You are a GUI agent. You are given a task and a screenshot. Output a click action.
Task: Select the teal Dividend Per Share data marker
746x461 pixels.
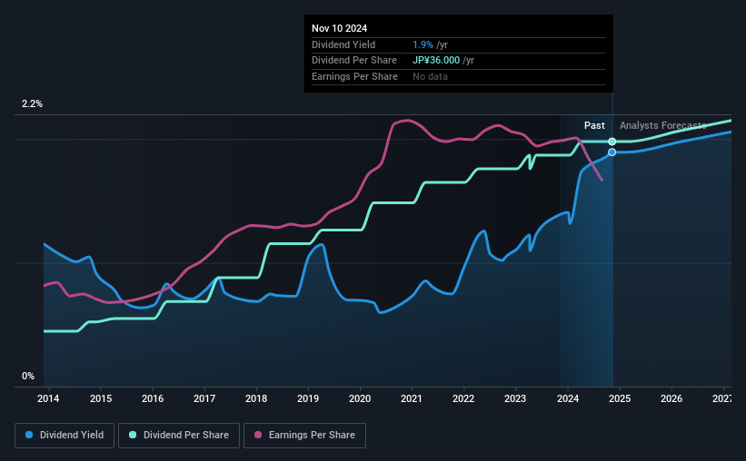pyautogui.click(x=612, y=142)
